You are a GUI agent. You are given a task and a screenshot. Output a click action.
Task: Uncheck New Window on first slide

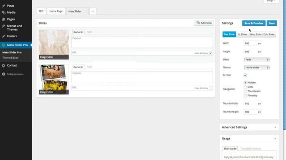[x=210, y=53]
